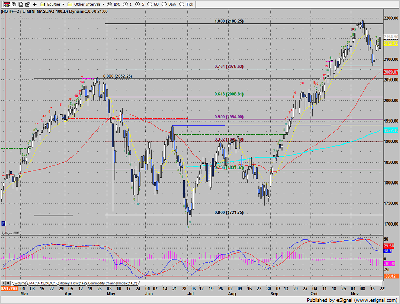Click the 0.618 (2008.81) Fibonacci label
400x304 pixels.
pyautogui.click(x=229, y=94)
